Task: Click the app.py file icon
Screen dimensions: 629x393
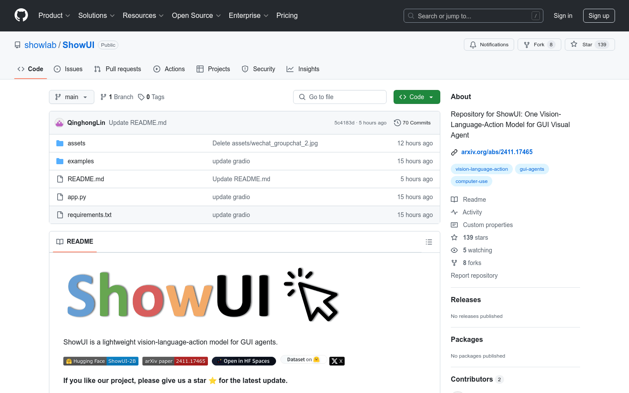Action: coord(60,197)
